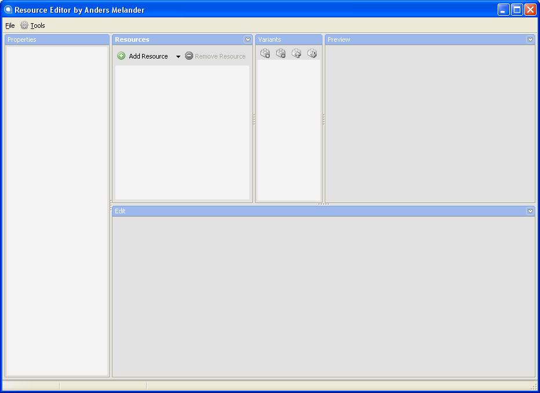The image size is (540, 393).
Task: Click the Remove Resource button
Action: coord(216,56)
